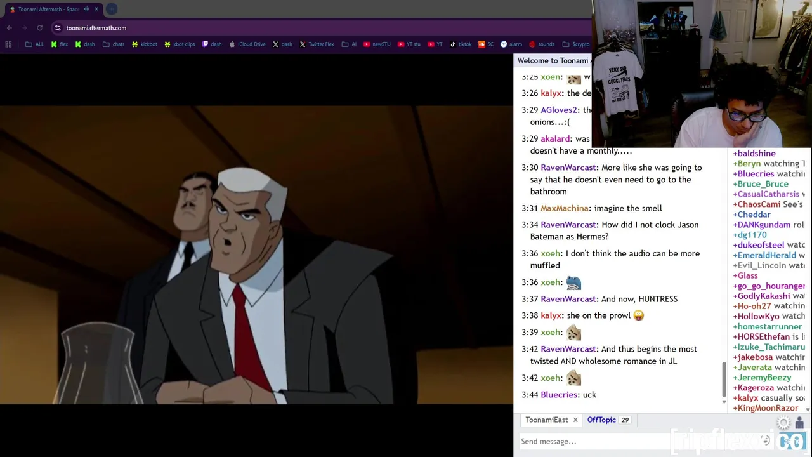Select akalard username in chat

pyautogui.click(x=555, y=139)
